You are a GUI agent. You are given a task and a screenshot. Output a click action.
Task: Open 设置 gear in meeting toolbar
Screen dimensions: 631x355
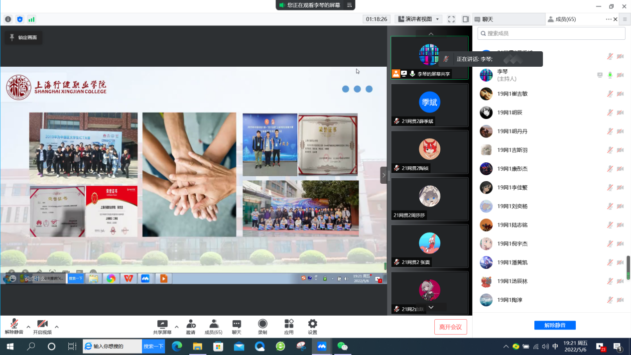312,327
